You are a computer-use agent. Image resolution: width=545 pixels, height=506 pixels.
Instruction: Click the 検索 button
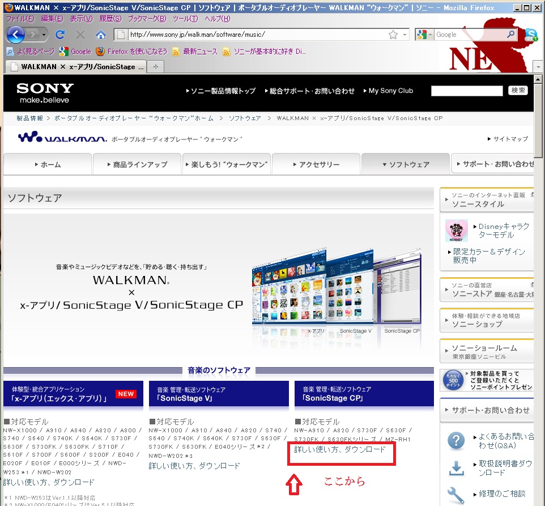(518, 90)
